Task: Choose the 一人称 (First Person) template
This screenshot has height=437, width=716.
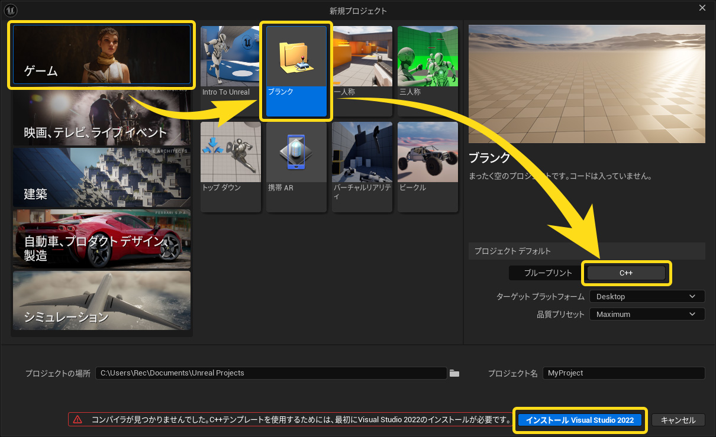Action: click(x=362, y=56)
